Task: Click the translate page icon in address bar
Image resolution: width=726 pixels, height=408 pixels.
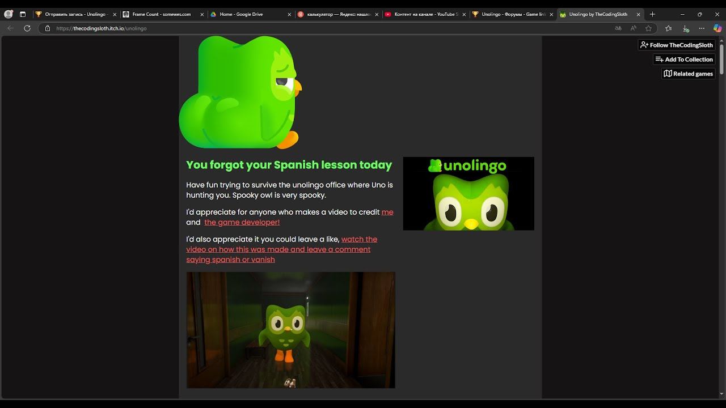Action: pyautogui.click(x=618, y=28)
